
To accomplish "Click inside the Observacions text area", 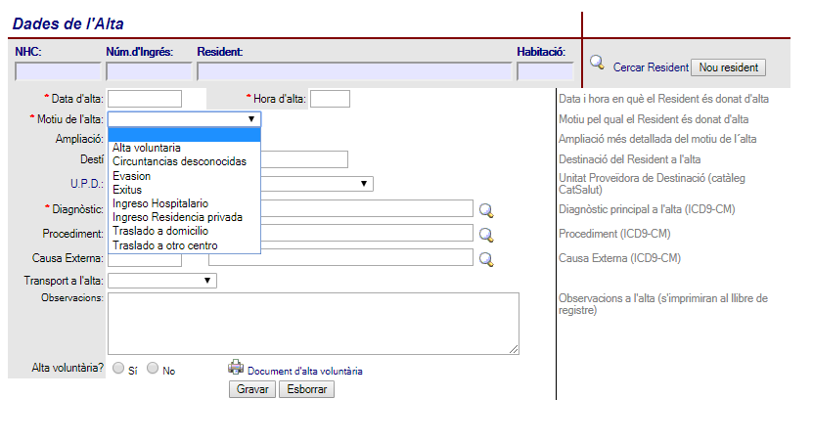I will pos(313,323).
